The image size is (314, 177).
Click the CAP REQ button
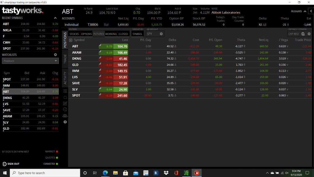tap(293, 34)
